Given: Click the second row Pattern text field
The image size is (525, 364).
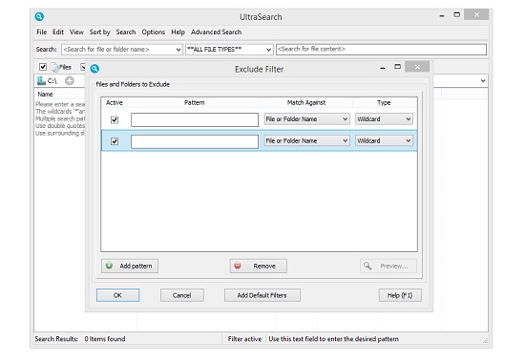Looking at the screenshot, I should tap(195, 141).
